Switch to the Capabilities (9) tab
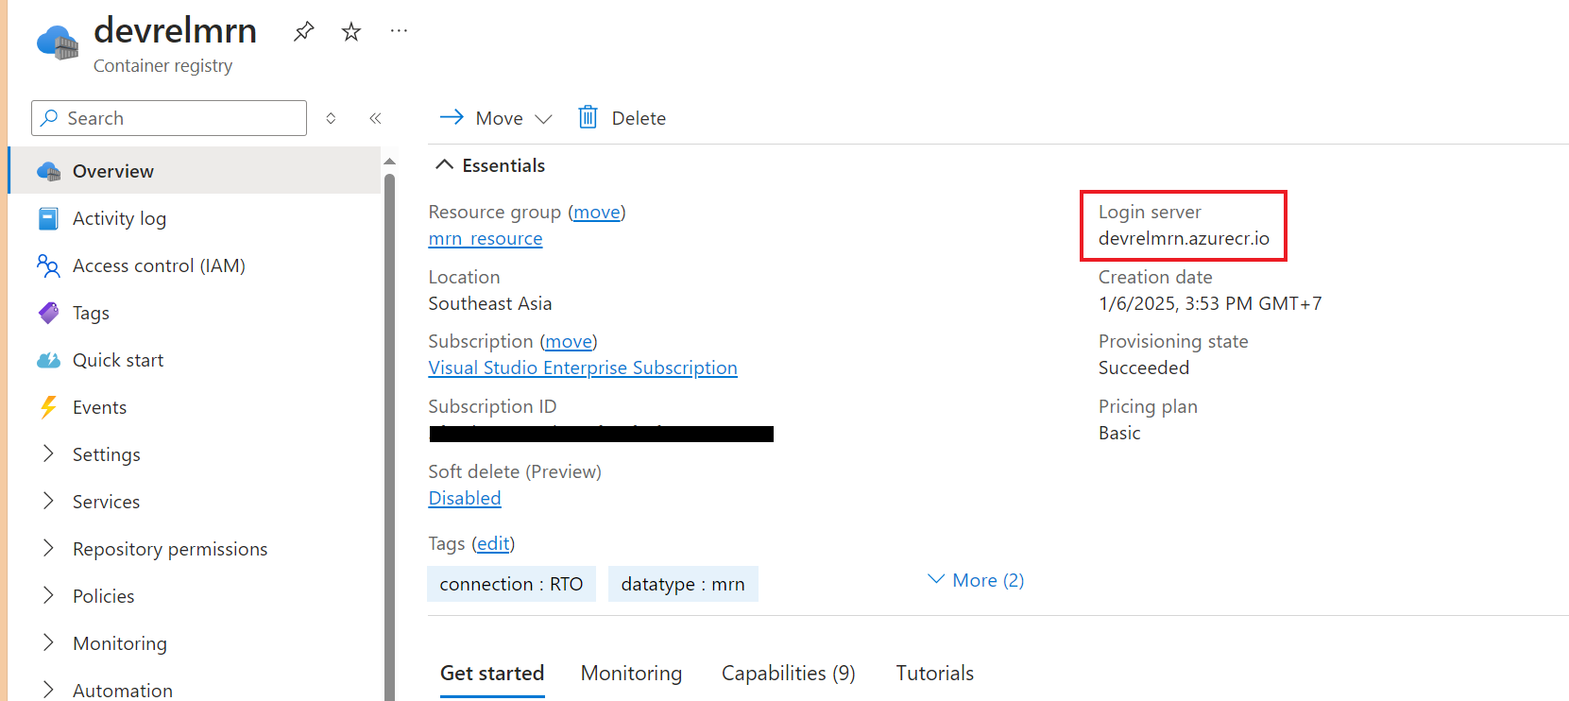The image size is (1569, 701). [x=789, y=673]
